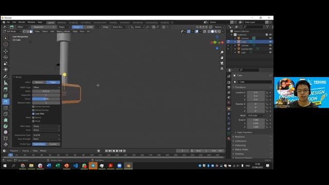Select solid viewport shading mode
The width and height of the screenshot is (329, 185).
coord(212,31)
